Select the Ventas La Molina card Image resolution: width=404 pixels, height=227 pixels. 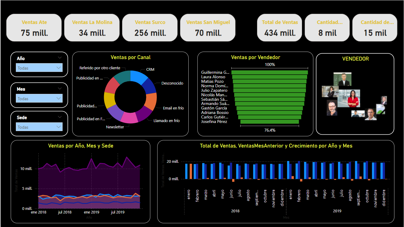(x=92, y=28)
